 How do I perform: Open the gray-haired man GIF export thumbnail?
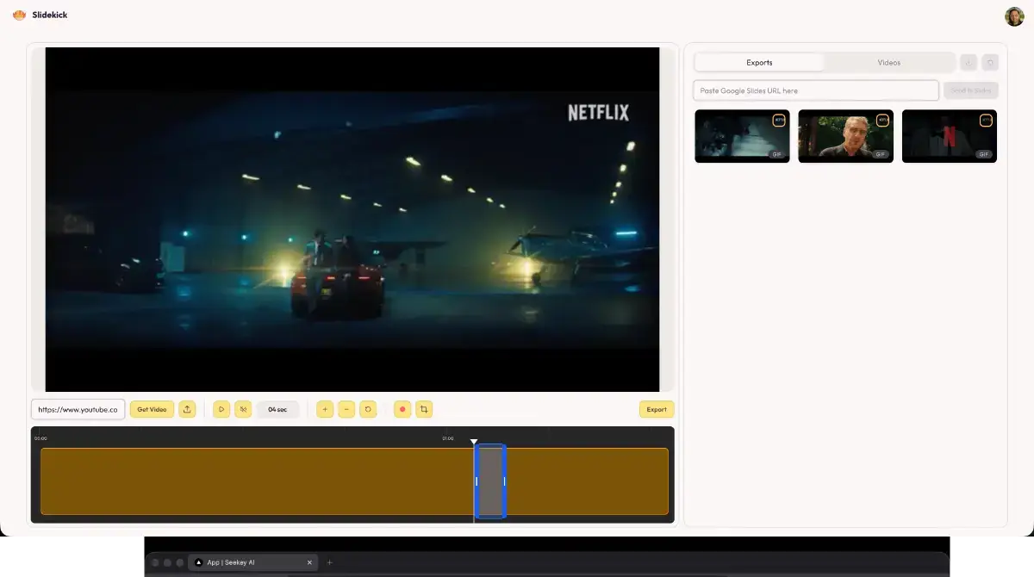click(845, 136)
